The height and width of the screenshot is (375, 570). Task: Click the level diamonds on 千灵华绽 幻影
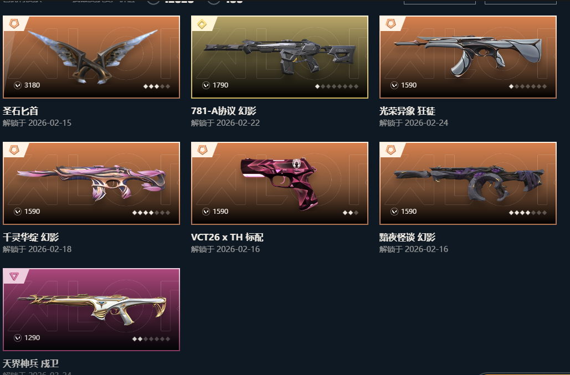[x=151, y=213]
